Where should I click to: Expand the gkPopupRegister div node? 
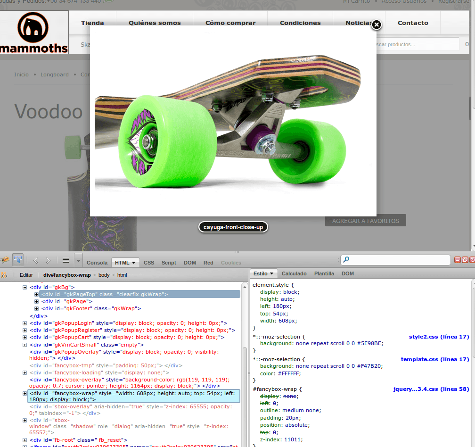[25, 331]
